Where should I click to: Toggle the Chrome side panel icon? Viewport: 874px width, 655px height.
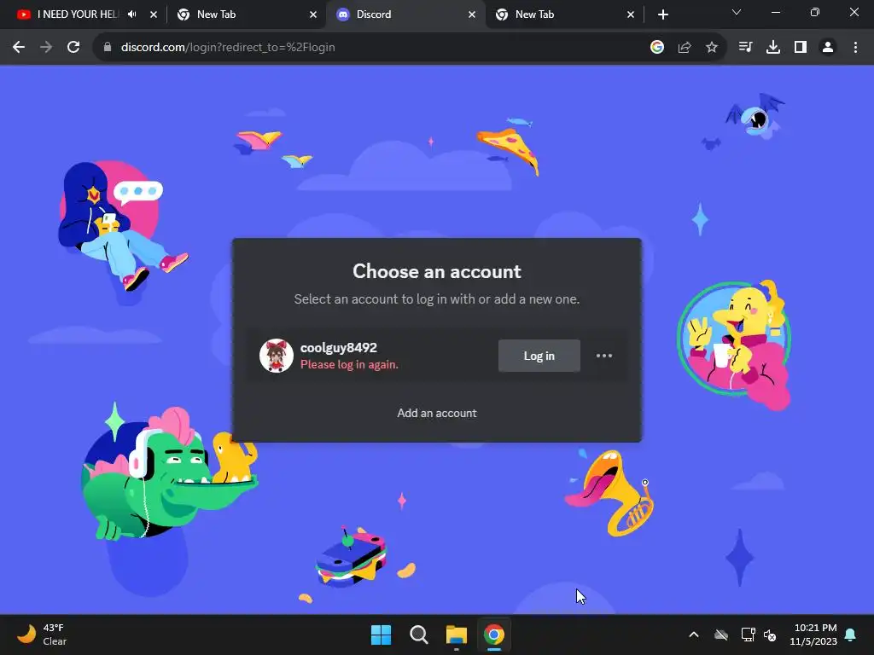pos(801,48)
